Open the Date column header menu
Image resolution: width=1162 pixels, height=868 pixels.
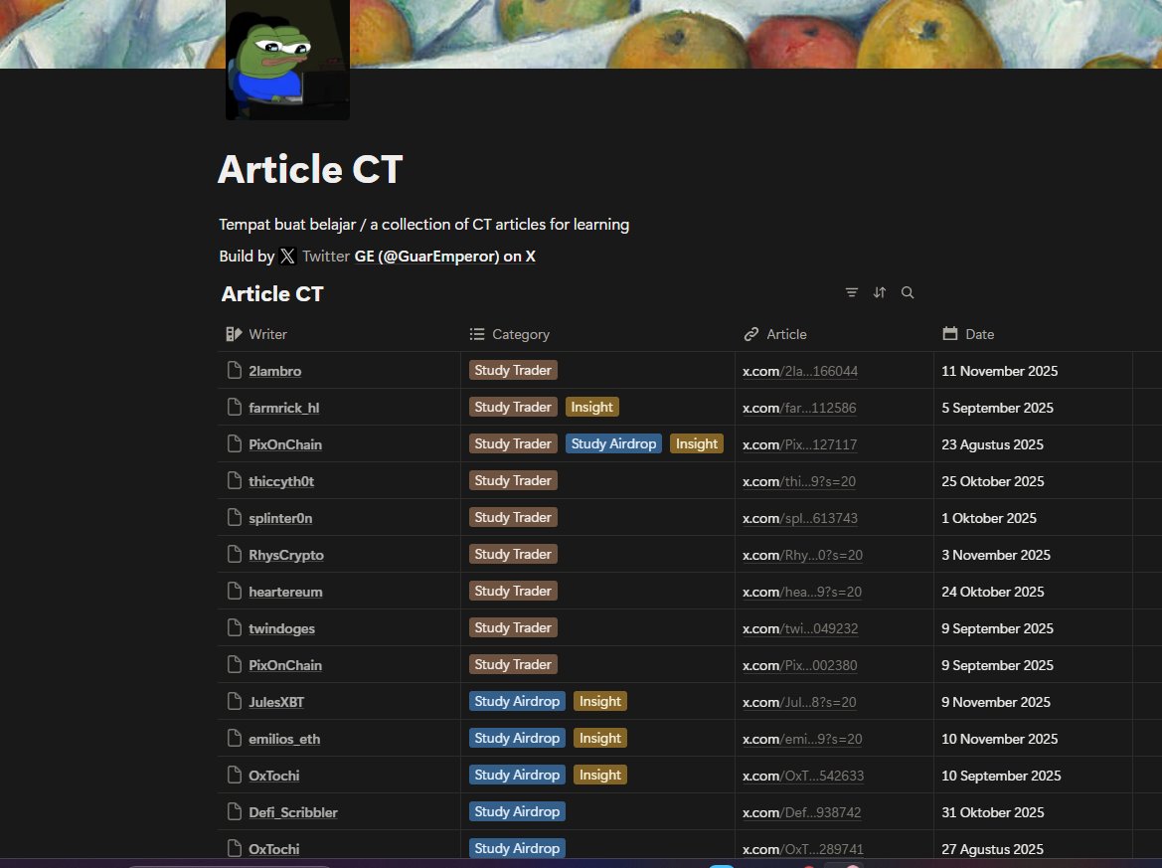pos(978,334)
